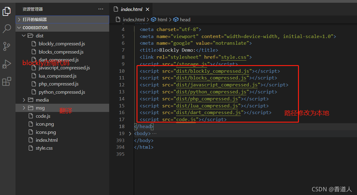Viewport: 357px width, 195px height.
Task: Open the Explorer view in activity bar
Action: (7, 11)
